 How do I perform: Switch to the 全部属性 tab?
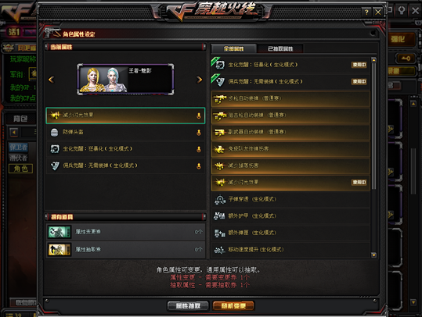tap(233, 48)
